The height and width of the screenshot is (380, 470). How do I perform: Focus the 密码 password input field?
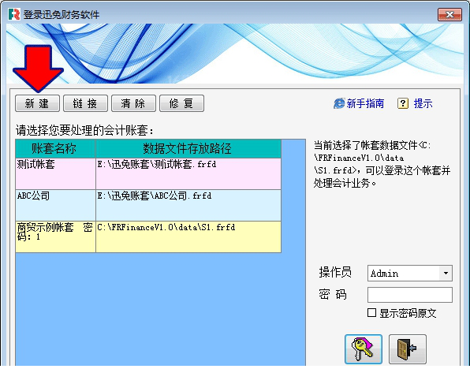point(410,295)
